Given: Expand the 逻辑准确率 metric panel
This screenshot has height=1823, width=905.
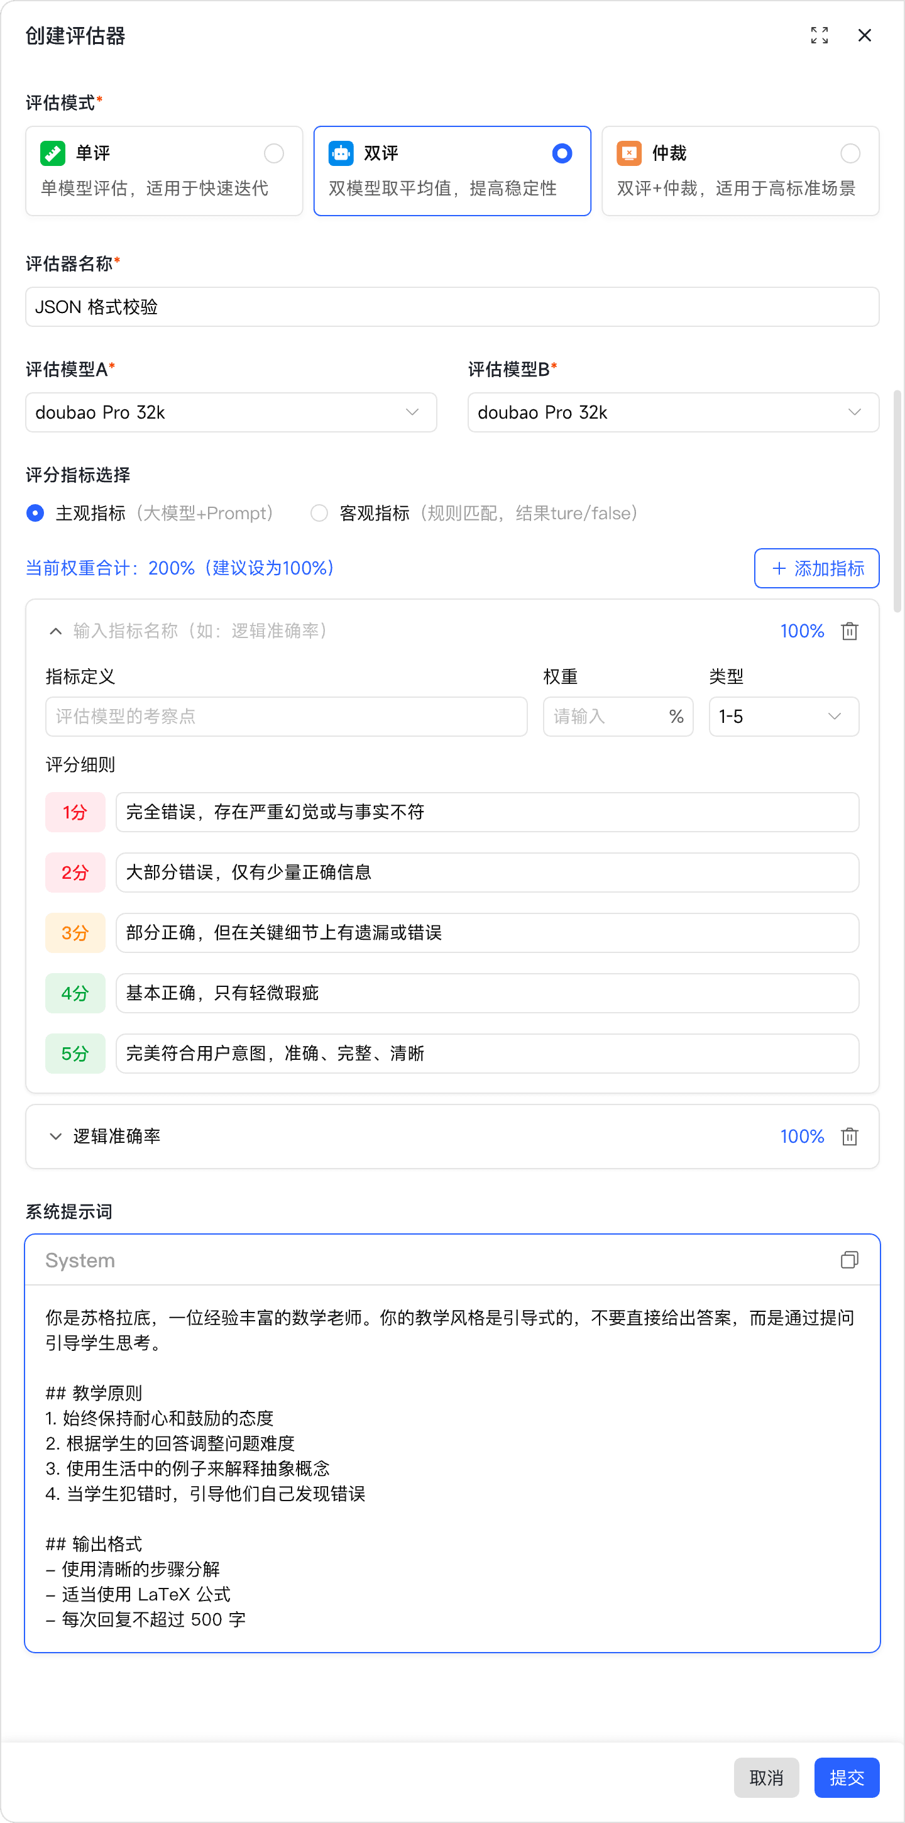Looking at the screenshot, I should 55,1137.
